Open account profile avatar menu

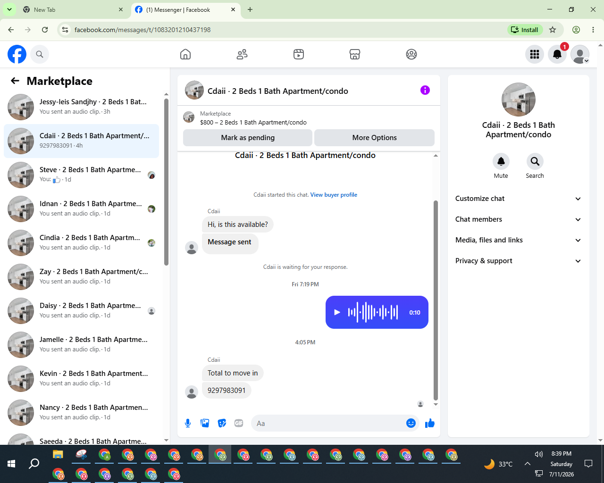pyautogui.click(x=580, y=54)
